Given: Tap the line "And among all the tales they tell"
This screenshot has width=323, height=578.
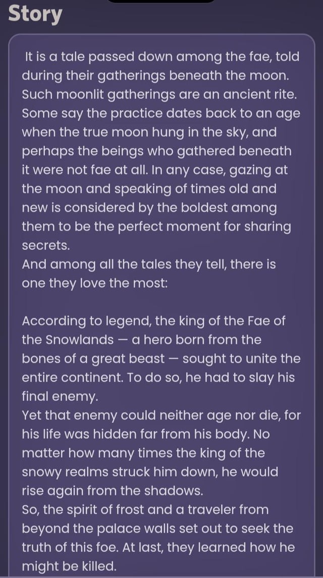Looking at the screenshot, I should click(148, 264).
